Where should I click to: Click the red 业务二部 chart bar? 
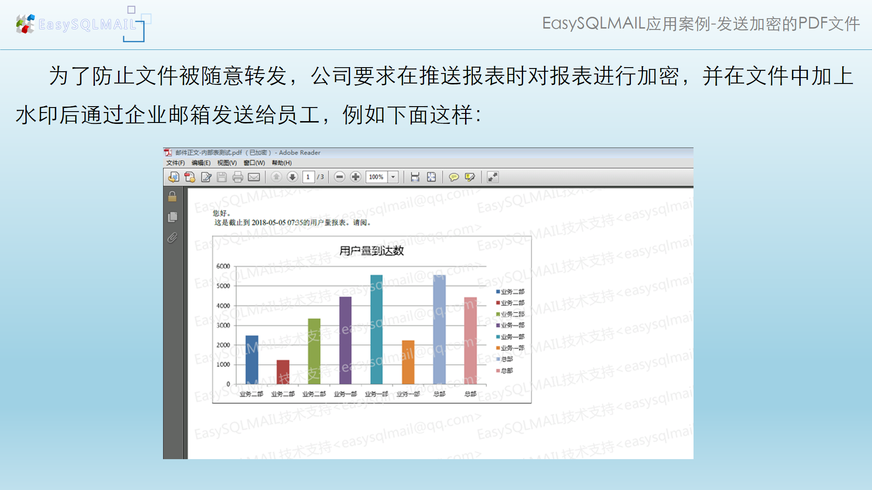(283, 372)
